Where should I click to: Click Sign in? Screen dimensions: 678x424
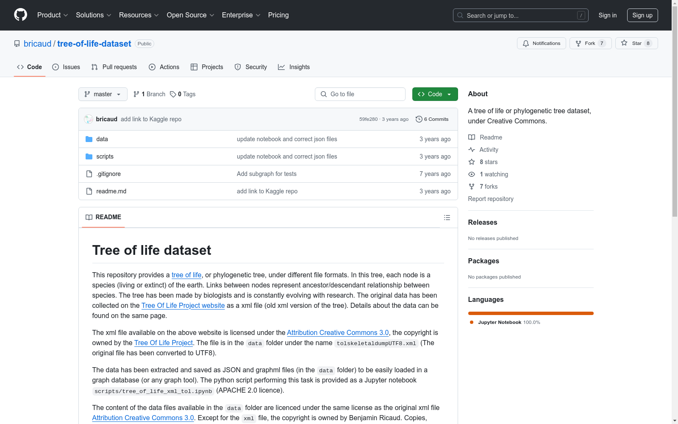tap(607, 15)
